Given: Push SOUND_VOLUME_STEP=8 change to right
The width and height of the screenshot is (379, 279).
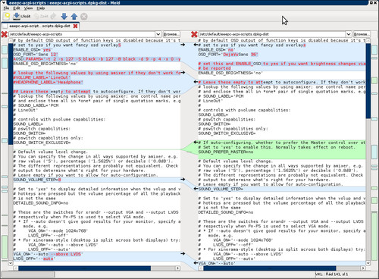Looking at the screenshot, I should (183, 180).
